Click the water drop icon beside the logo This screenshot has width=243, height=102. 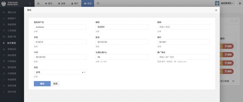[x=30, y=3]
